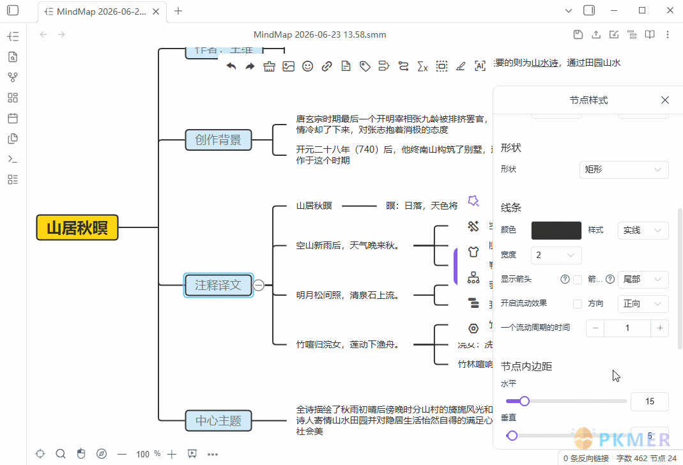
Task: Click the 水平 padding slider handle
Action: (525, 401)
